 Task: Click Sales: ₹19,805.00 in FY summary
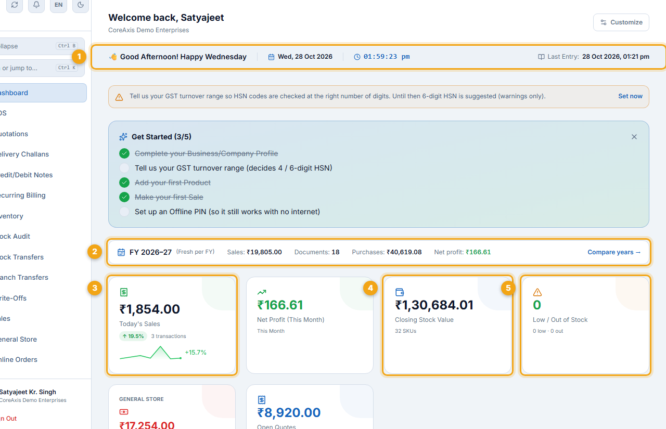(254, 252)
